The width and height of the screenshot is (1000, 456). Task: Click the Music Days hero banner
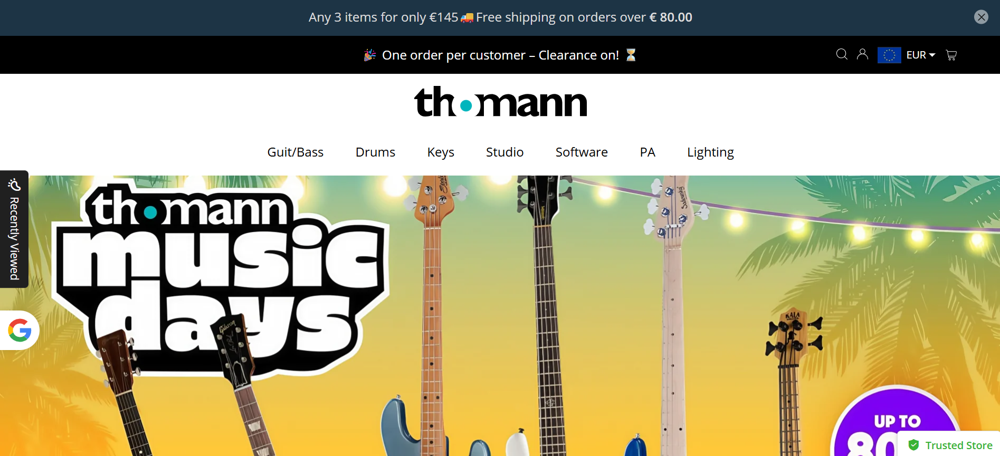pos(500,316)
